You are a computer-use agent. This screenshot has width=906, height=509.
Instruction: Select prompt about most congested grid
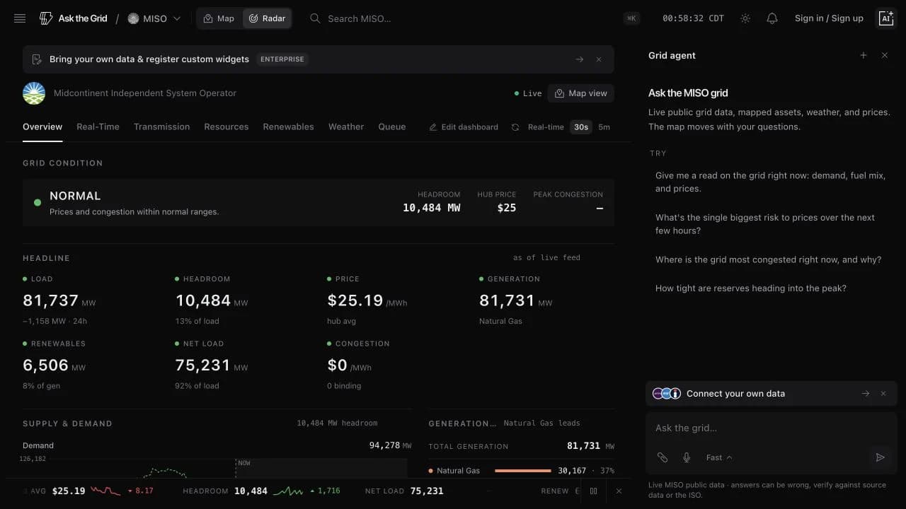coord(771,259)
